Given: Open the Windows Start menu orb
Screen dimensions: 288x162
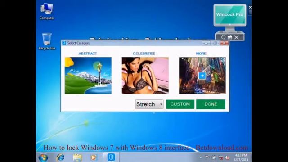Looking at the screenshot, I should 43,157.
